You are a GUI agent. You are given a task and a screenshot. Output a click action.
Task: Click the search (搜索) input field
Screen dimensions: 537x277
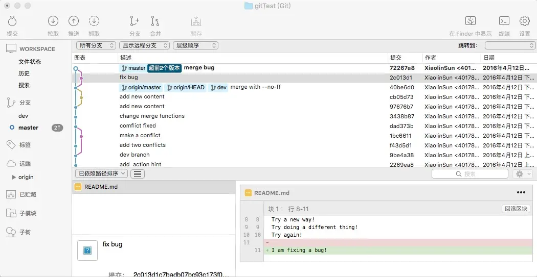pyautogui.click(x=469, y=174)
